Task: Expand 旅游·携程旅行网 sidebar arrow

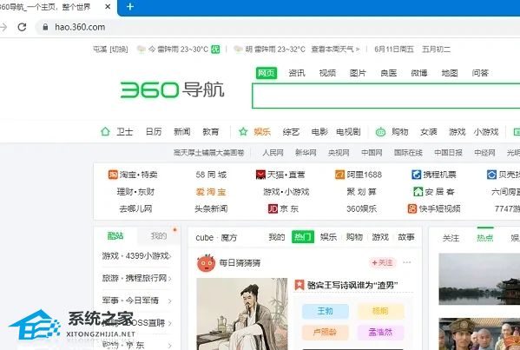Action: [170, 278]
